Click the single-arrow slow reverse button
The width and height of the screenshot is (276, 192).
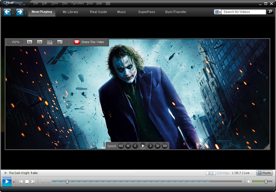click(135, 146)
